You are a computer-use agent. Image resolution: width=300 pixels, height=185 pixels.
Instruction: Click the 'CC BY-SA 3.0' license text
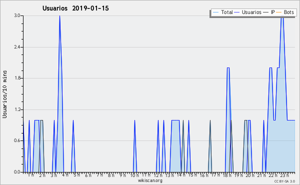pos(284,181)
